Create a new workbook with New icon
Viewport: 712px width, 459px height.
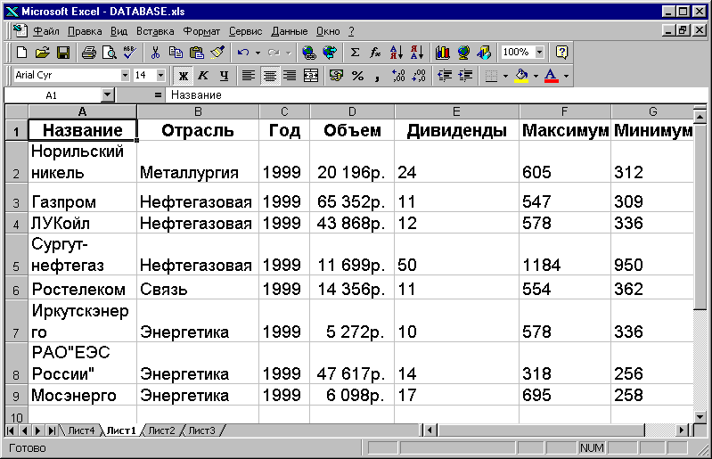[x=21, y=53]
